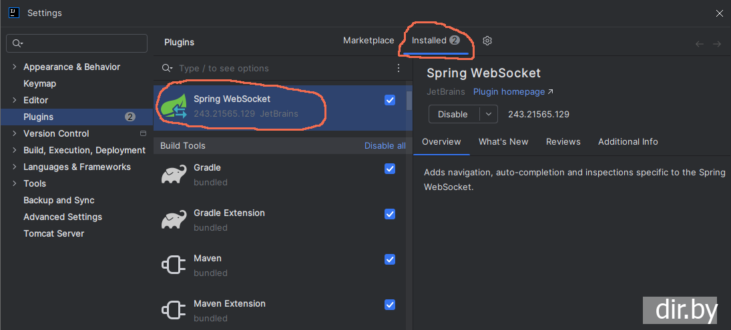
Task: Switch to the Marketplace tab
Action: 369,41
